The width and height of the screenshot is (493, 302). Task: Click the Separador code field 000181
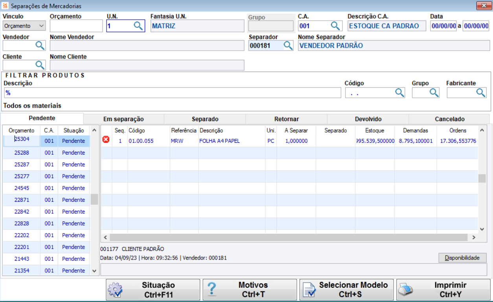pos(266,46)
